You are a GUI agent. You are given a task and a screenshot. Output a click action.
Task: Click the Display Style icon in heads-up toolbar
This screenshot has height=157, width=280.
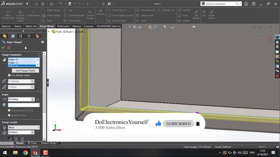164,27
